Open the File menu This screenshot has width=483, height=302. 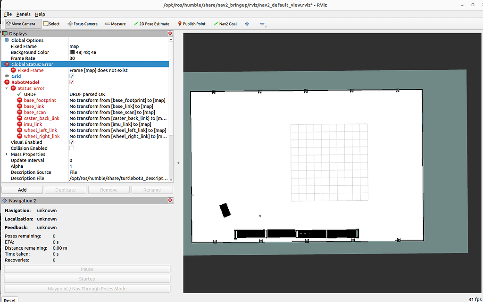(x=8, y=14)
